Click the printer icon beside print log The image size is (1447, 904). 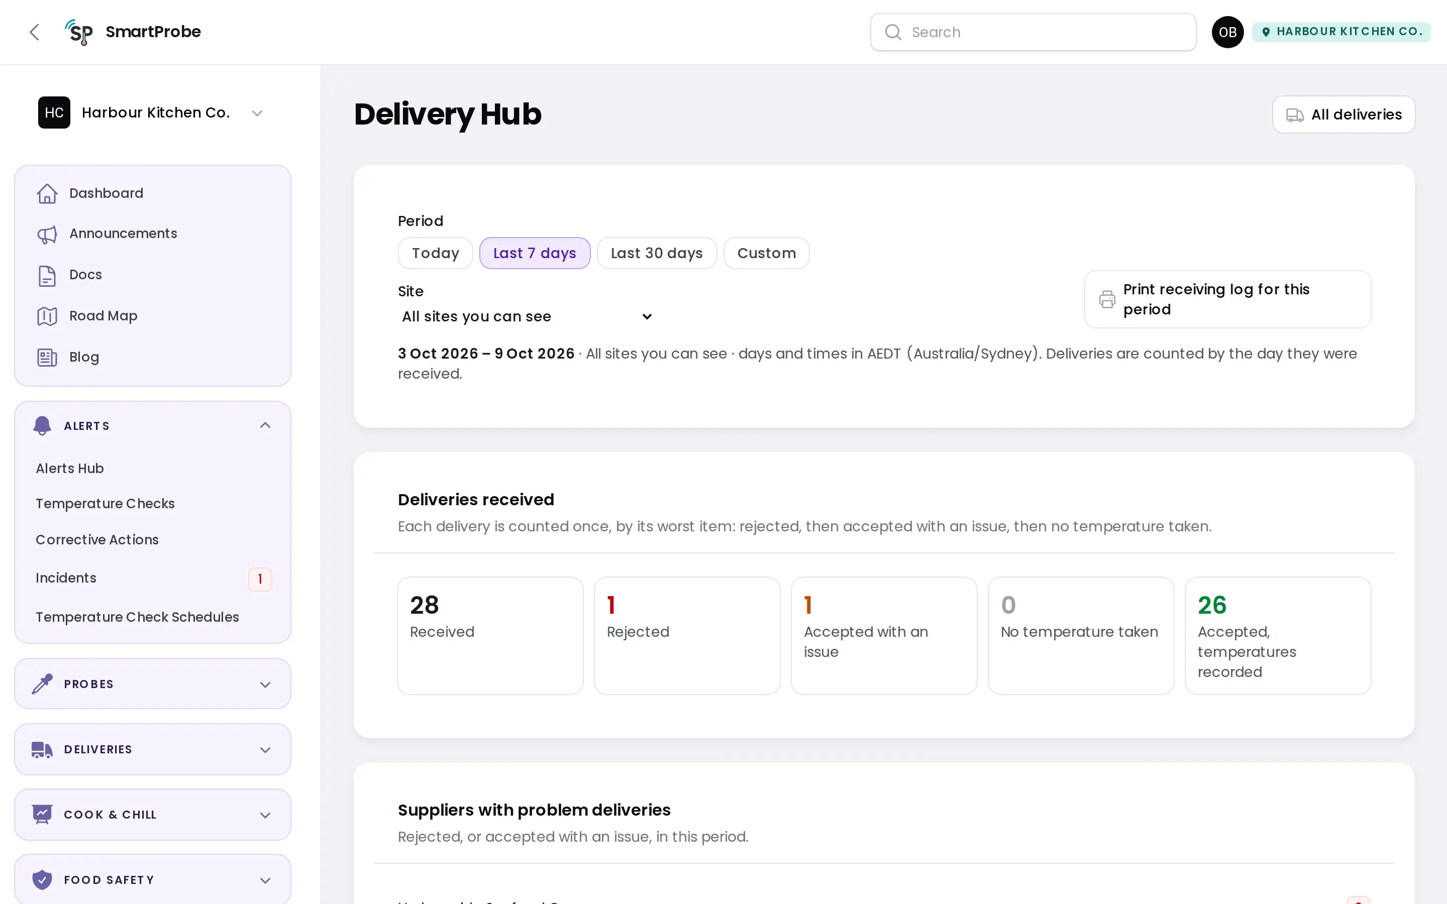1107,299
